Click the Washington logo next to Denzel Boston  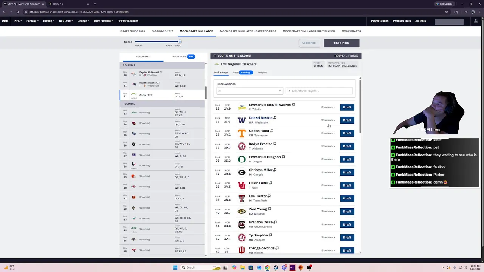pos(242,120)
